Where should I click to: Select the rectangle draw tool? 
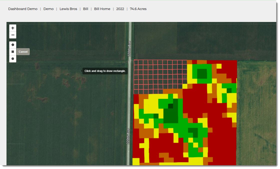(13, 52)
